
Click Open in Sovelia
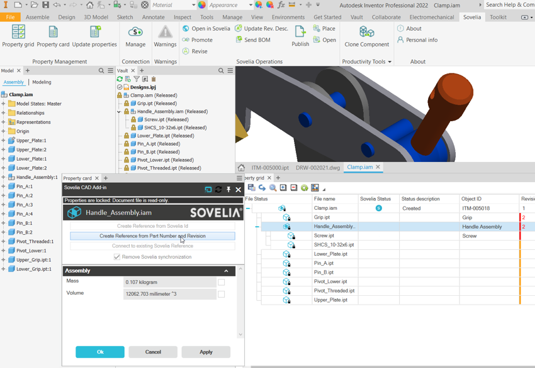pos(206,29)
